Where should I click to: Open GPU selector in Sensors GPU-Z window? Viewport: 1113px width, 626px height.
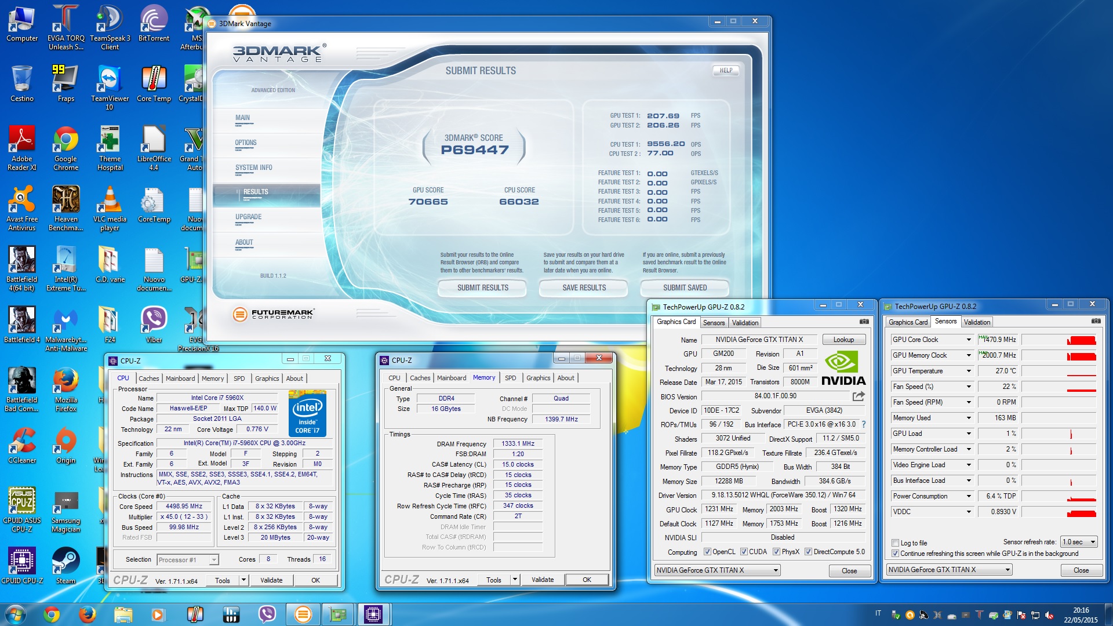(949, 570)
